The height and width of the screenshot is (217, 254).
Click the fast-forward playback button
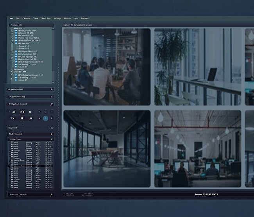click(x=31, y=112)
